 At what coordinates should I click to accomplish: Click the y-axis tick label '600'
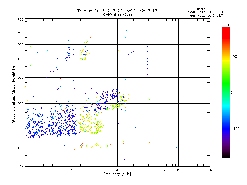tap(21, 33)
